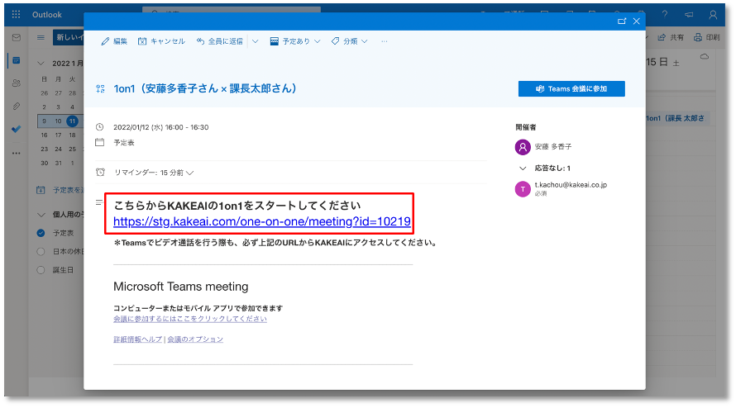Click 会議に参加するにはここをクリック link
Image resolution: width=736 pixels, height=408 pixels.
coord(190,319)
